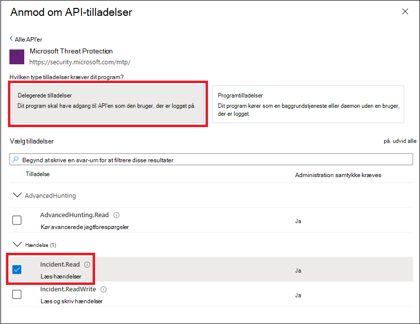Click Ja value in Incident.ReadWrite row

298,295
